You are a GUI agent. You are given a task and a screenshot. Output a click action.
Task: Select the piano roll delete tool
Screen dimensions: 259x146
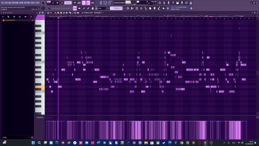click(64, 13)
